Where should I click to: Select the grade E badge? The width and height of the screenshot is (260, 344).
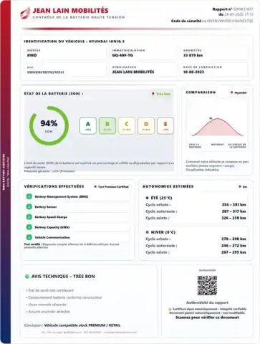[x=165, y=125]
